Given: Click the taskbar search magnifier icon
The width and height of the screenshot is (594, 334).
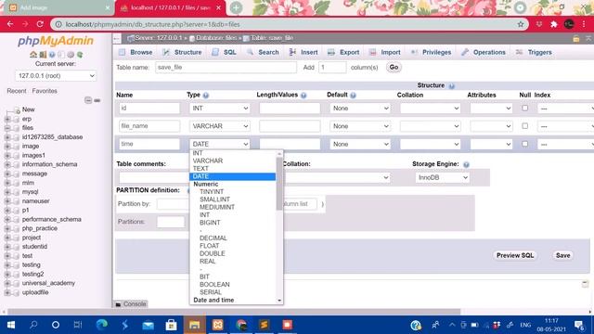Looking at the screenshot, I should (x=33, y=325).
